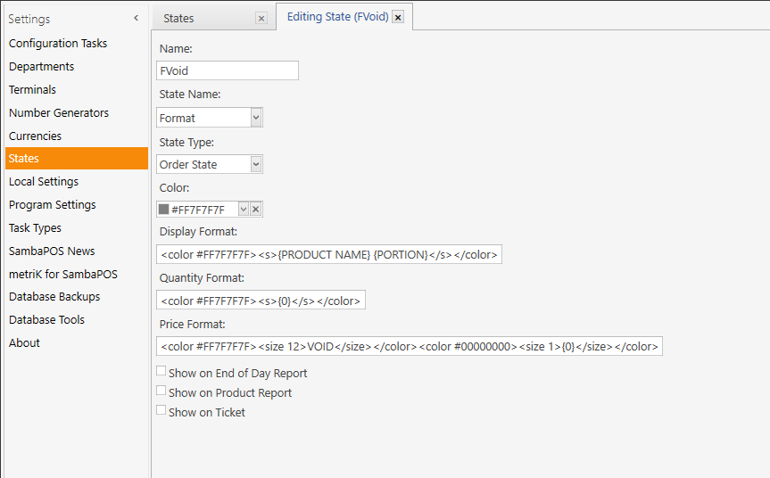Expand the State Type dropdown

point(256,164)
